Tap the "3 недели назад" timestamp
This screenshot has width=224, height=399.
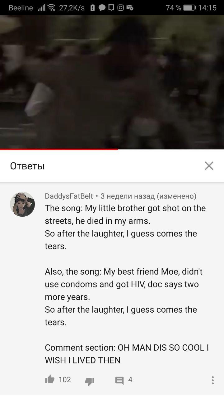click(127, 196)
